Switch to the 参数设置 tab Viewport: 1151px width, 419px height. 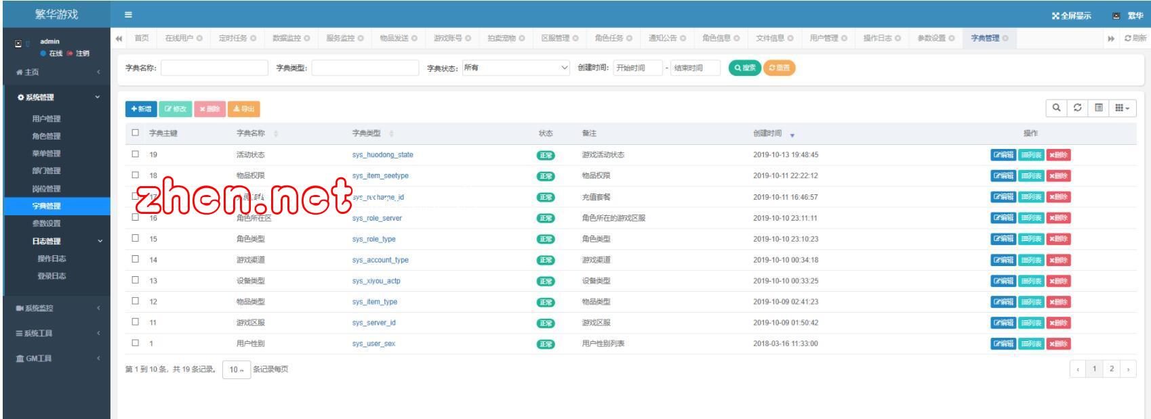[x=931, y=39]
